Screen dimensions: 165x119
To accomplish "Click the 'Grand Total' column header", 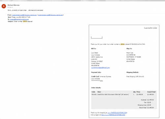I will (x=151, y=92).
